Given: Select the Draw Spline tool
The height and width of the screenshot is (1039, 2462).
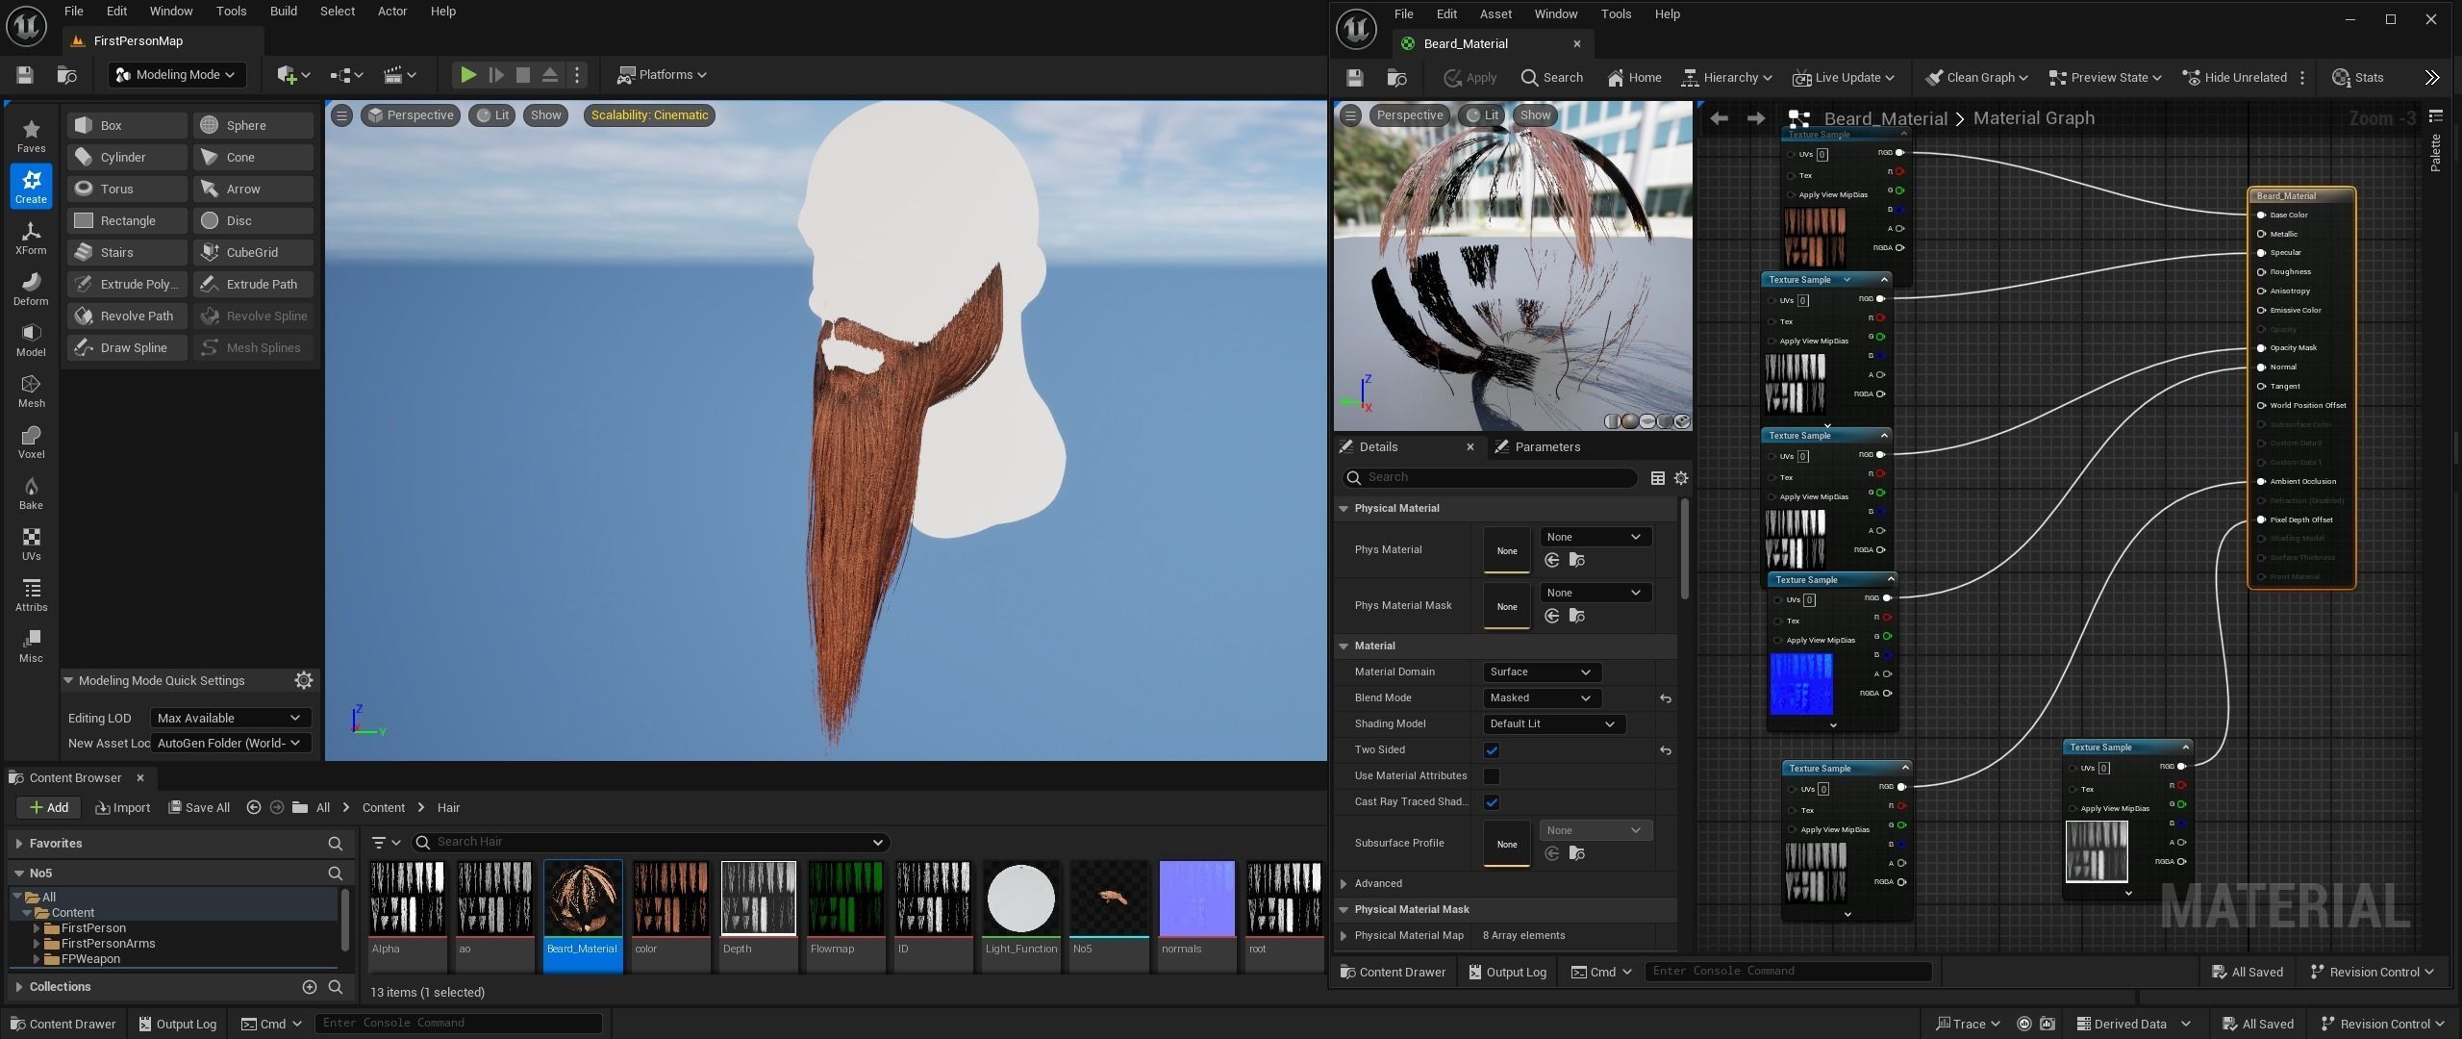Looking at the screenshot, I should click(x=127, y=347).
